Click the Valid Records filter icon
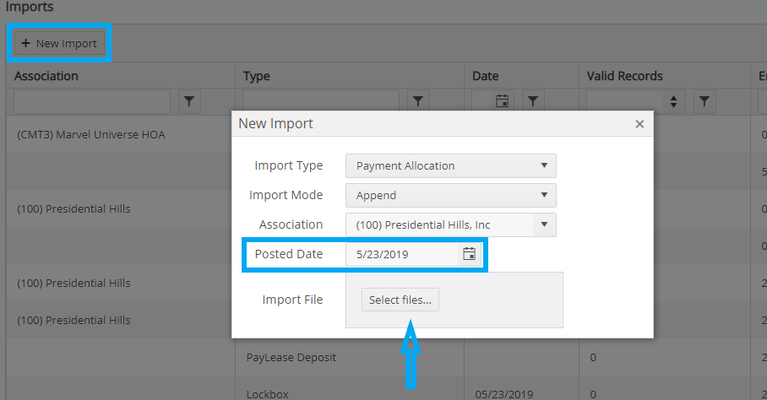Screen dimensions: 767x400 704,101
